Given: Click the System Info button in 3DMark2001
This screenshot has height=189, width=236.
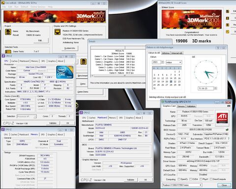Looking at the screenshot, I should (x=70, y=48).
